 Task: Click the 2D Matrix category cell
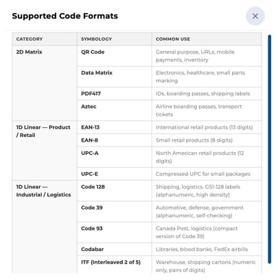[x=45, y=83]
